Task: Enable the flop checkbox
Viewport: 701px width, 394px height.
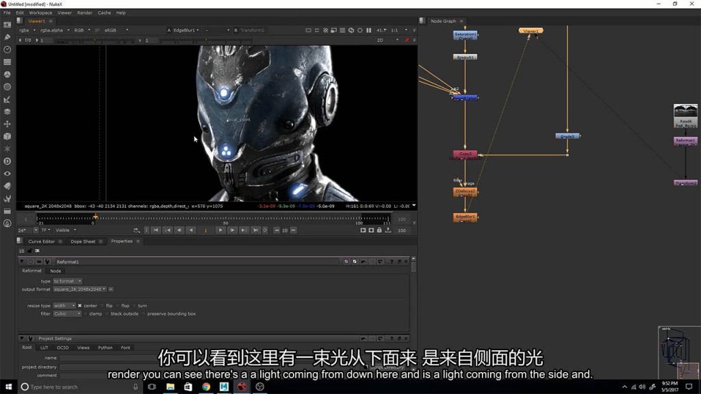Action: [118, 306]
